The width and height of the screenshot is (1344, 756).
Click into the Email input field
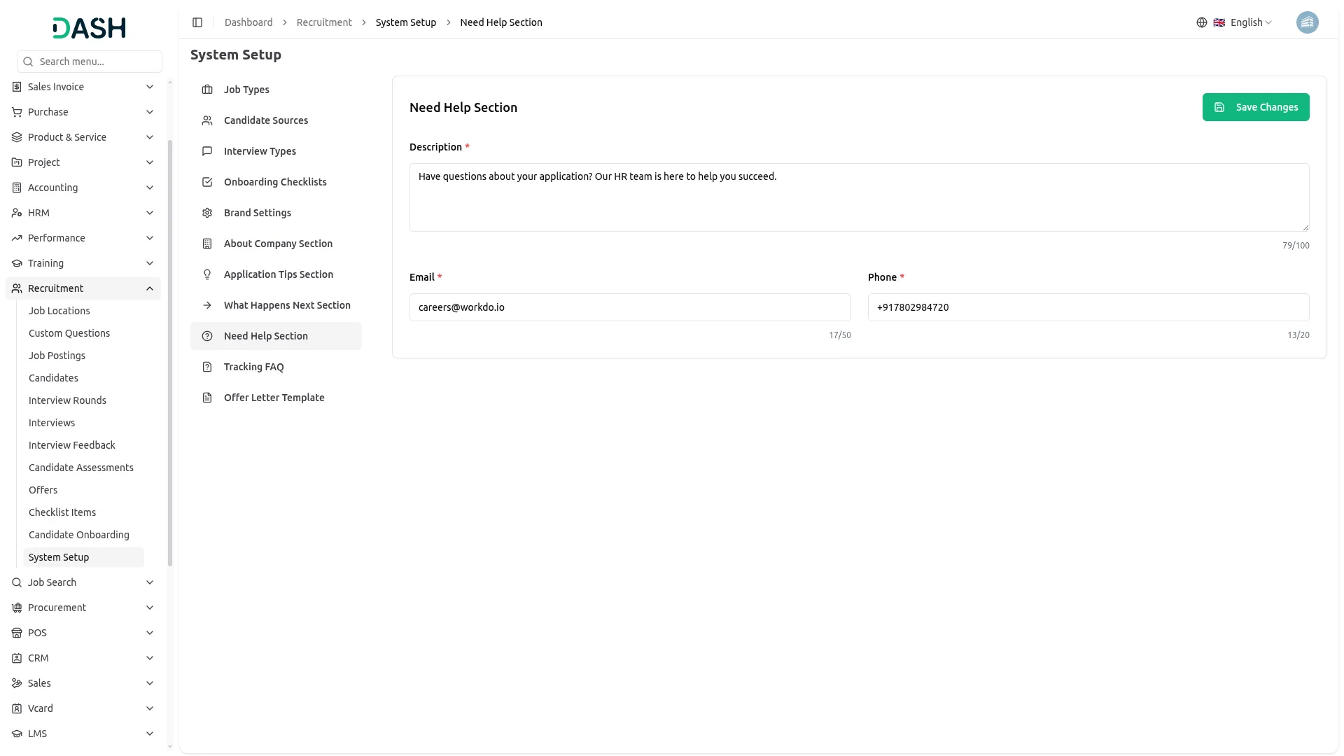coord(629,307)
